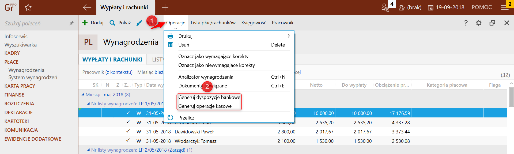
Task: Open the notifications icon with badge 4
Action: (386, 7)
